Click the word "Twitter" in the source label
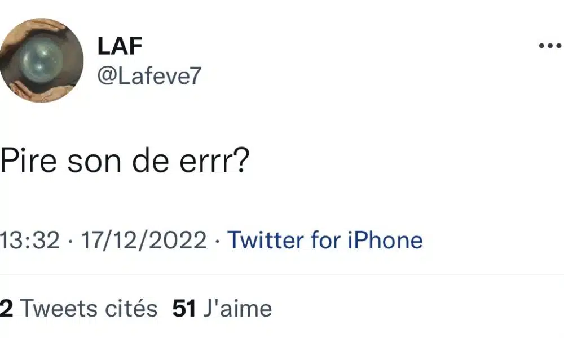Viewport: 564px width, 338px height. [265, 241]
